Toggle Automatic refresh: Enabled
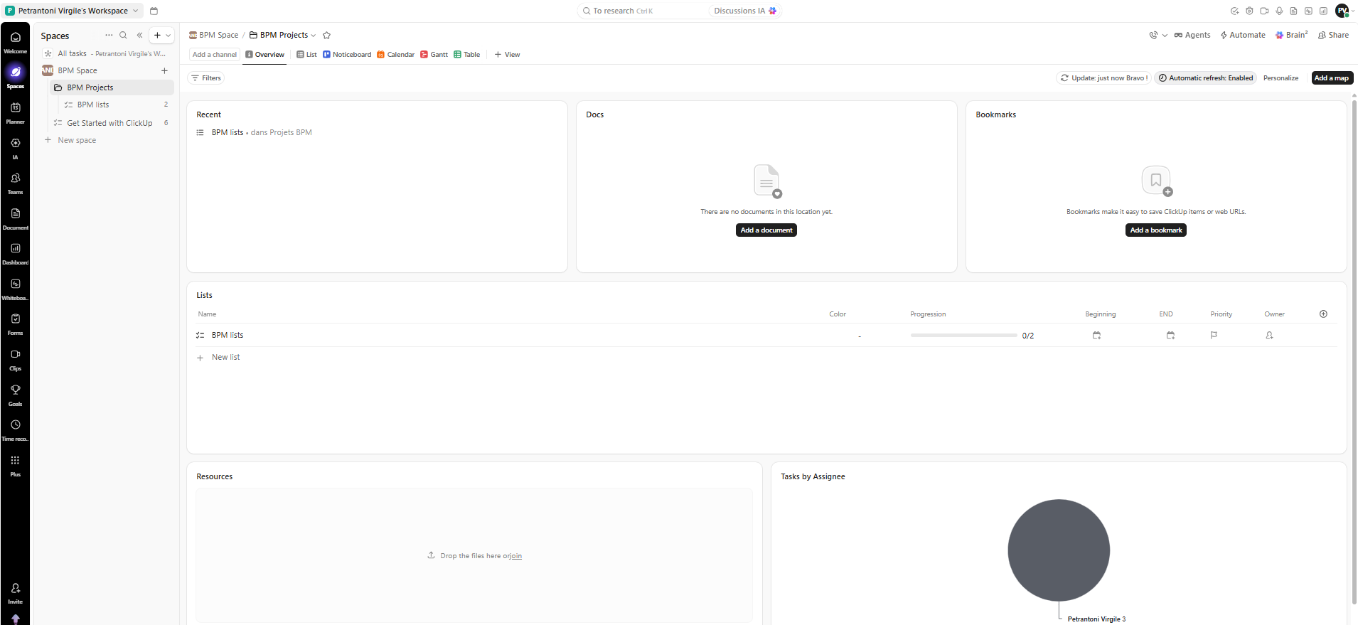The image size is (1358, 625). pos(1206,78)
